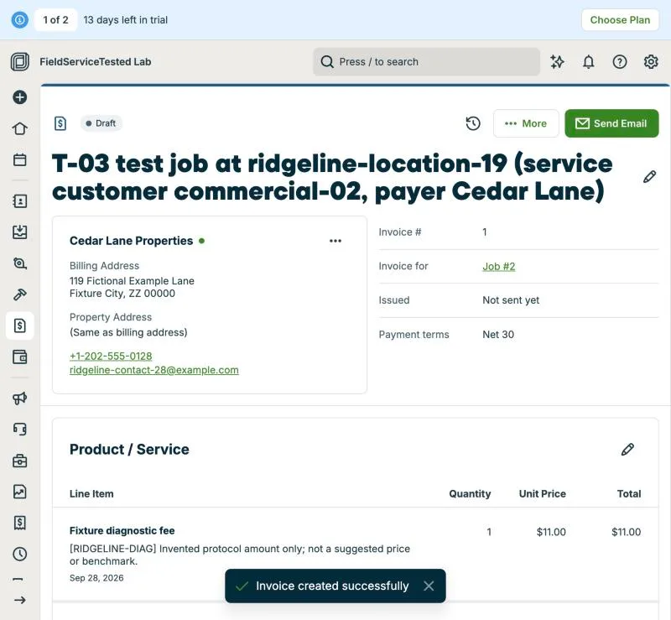Open Marketing megaphone icon in sidebar
671x620 pixels.
pyautogui.click(x=19, y=399)
